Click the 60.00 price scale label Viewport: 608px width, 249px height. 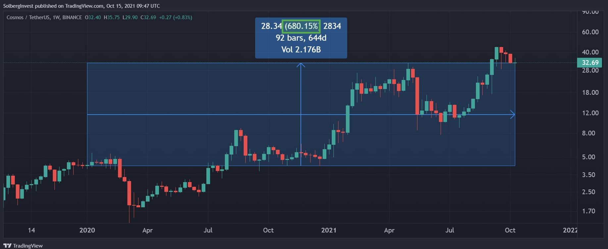click(x=590, y=32)
